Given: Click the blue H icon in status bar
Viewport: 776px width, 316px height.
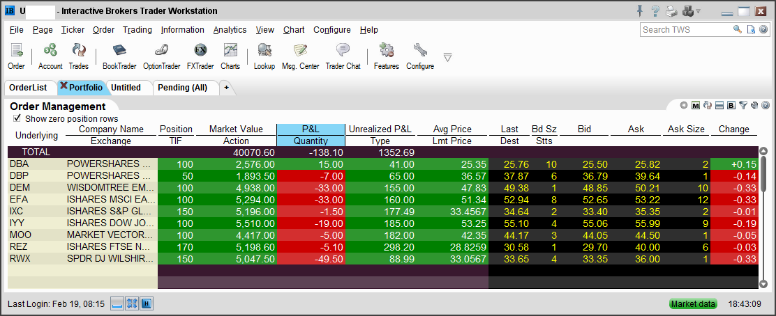Looking at the screenshot, I should (x=147, y=303).
